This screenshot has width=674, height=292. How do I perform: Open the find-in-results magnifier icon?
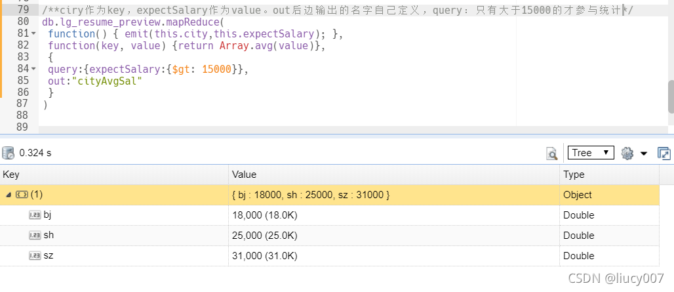[x=551, y=153]
